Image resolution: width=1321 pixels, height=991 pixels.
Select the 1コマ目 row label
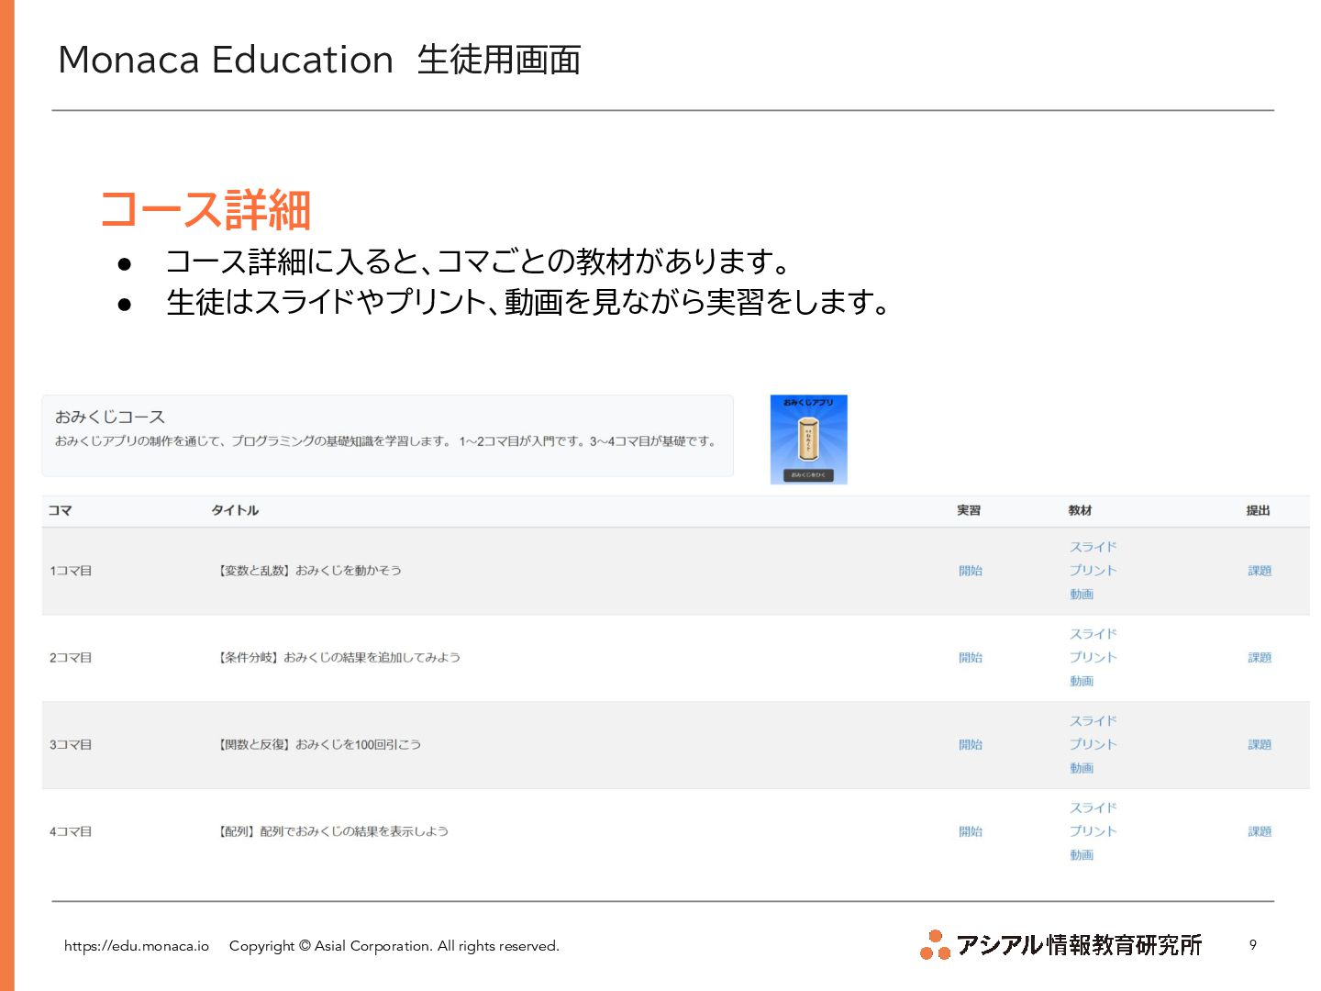pos(71,571)
